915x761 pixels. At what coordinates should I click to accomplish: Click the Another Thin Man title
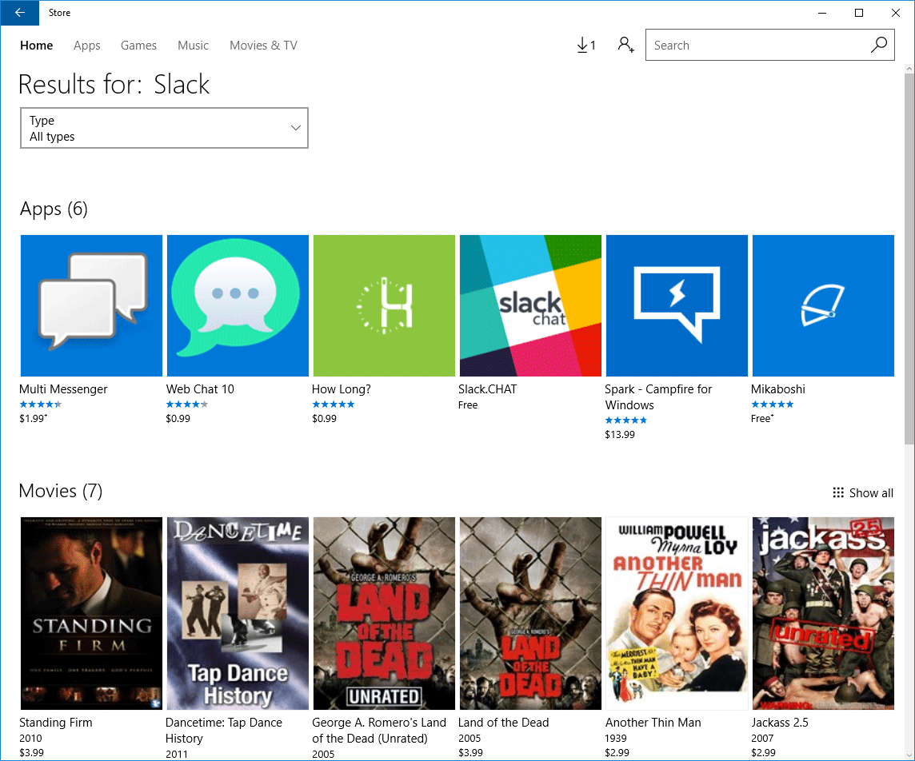pyautogui.click(x=653, y=723)
